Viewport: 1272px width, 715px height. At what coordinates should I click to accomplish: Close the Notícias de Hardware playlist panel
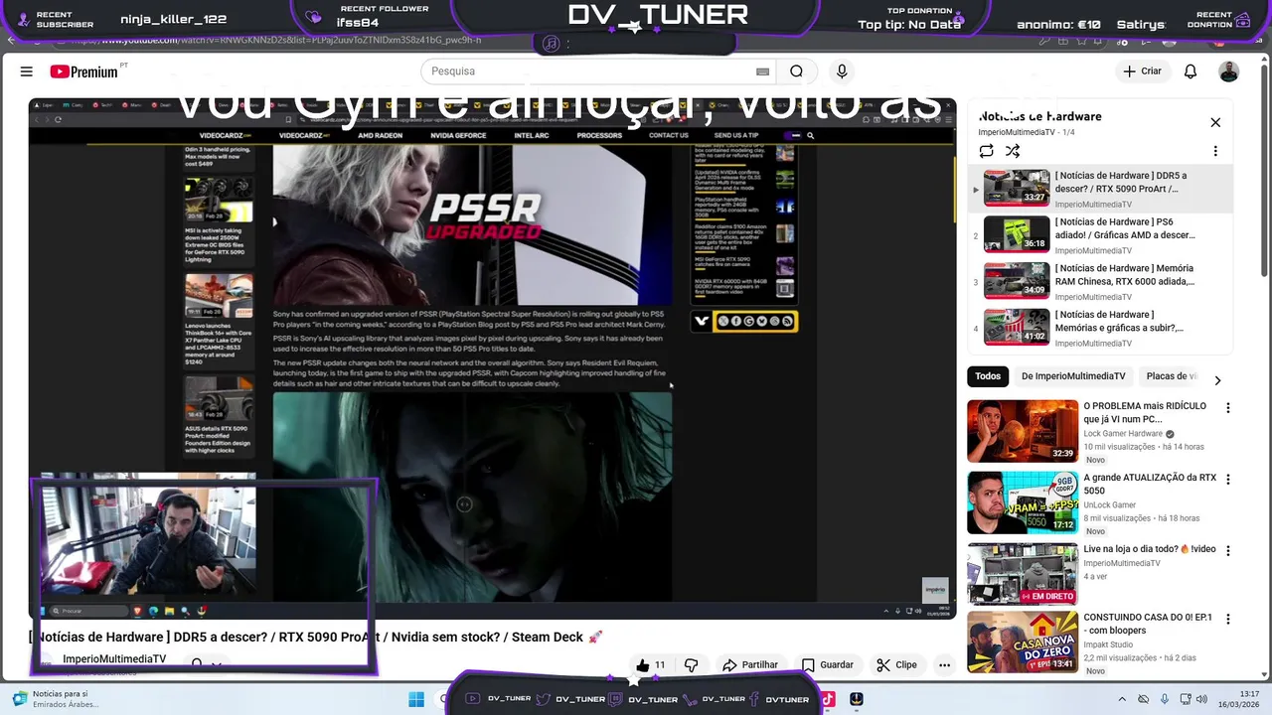(1215, 122)
